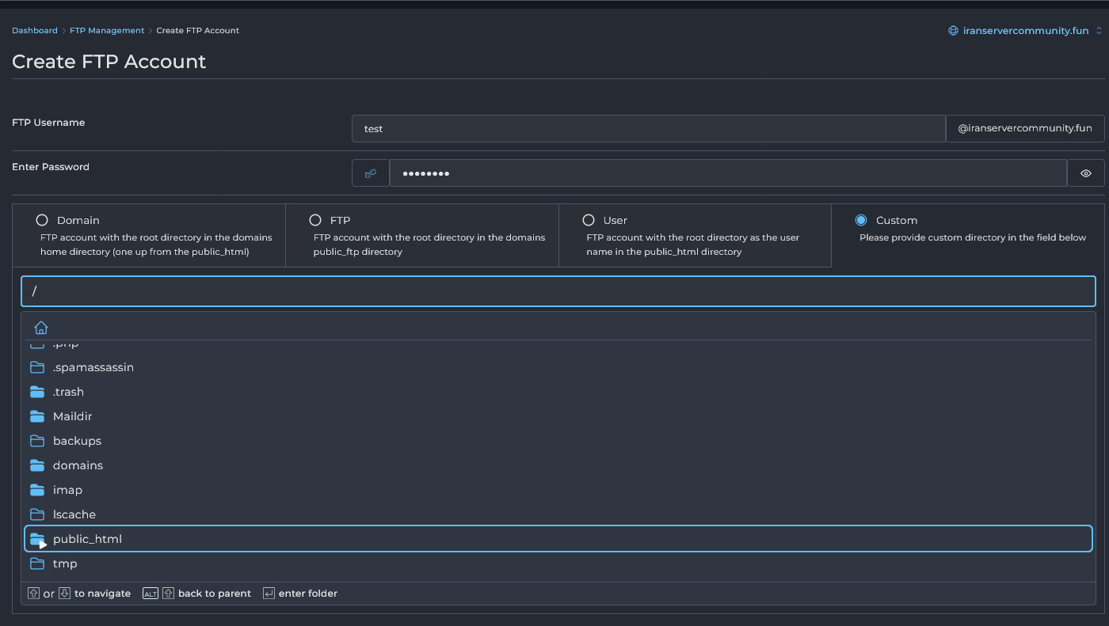Open the iranservercommunity.fun domain selector dropdown
The width and height of the screenshot is (1109, 626).
1026,31
